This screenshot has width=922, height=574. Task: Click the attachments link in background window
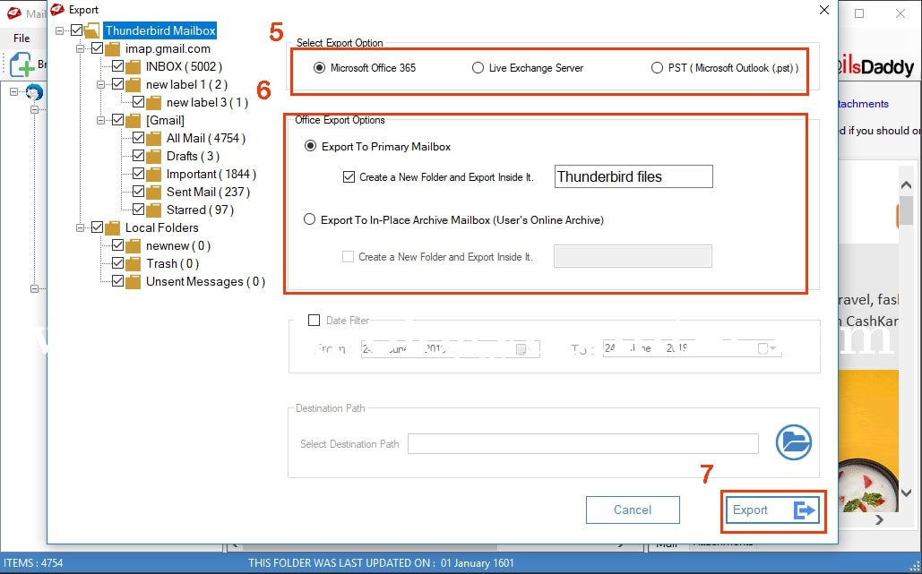point(863,104)
